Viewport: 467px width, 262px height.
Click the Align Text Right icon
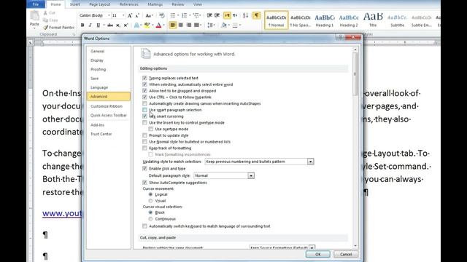click(188, 25)
